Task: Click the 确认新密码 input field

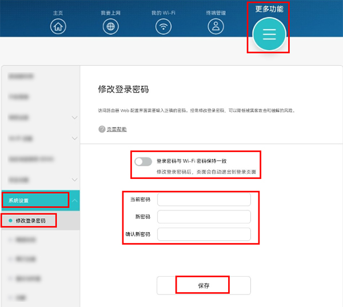Action: (x=204, y=234)
